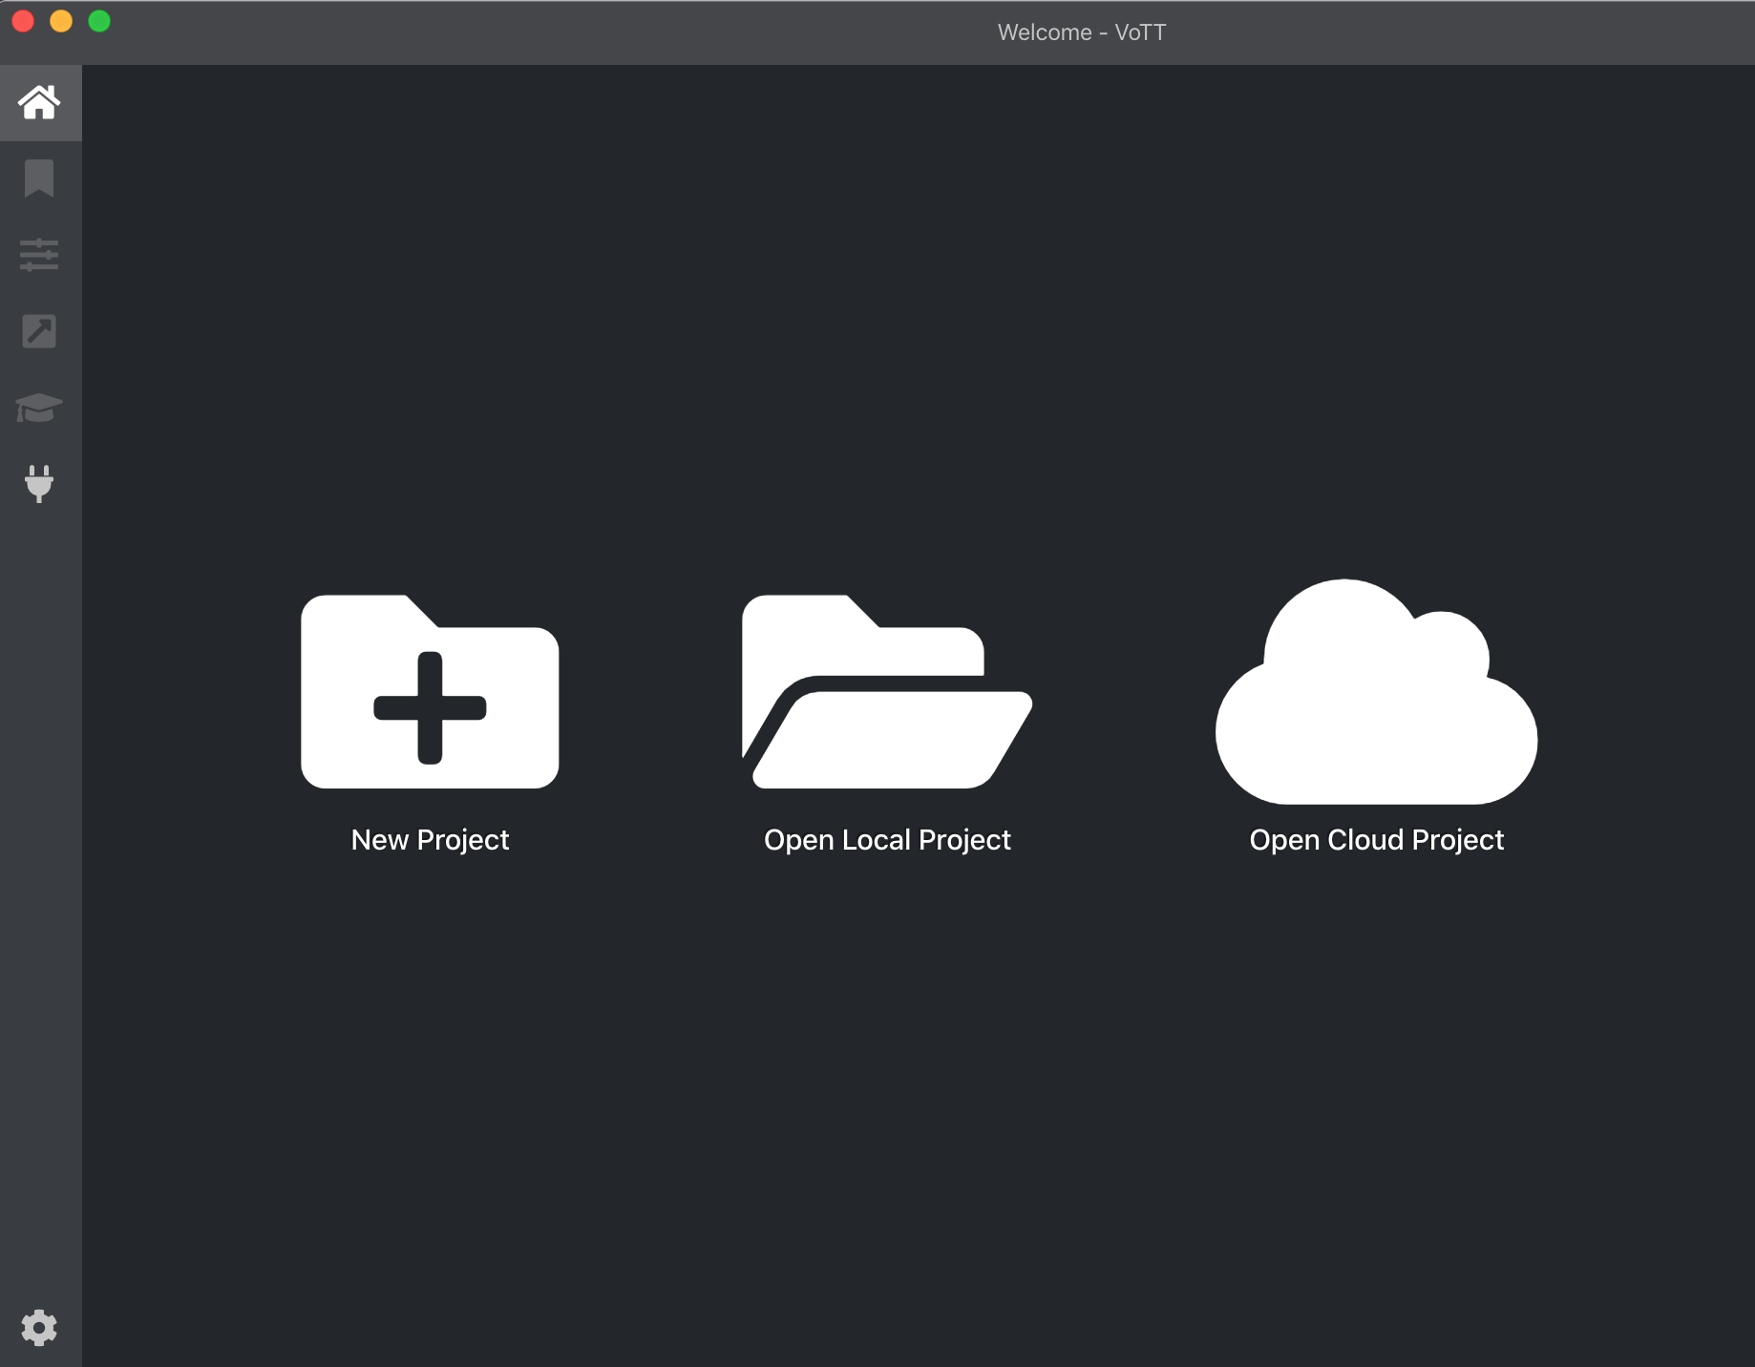Start a New Project
This screenshot has width=1755, height=1367.
429,726
